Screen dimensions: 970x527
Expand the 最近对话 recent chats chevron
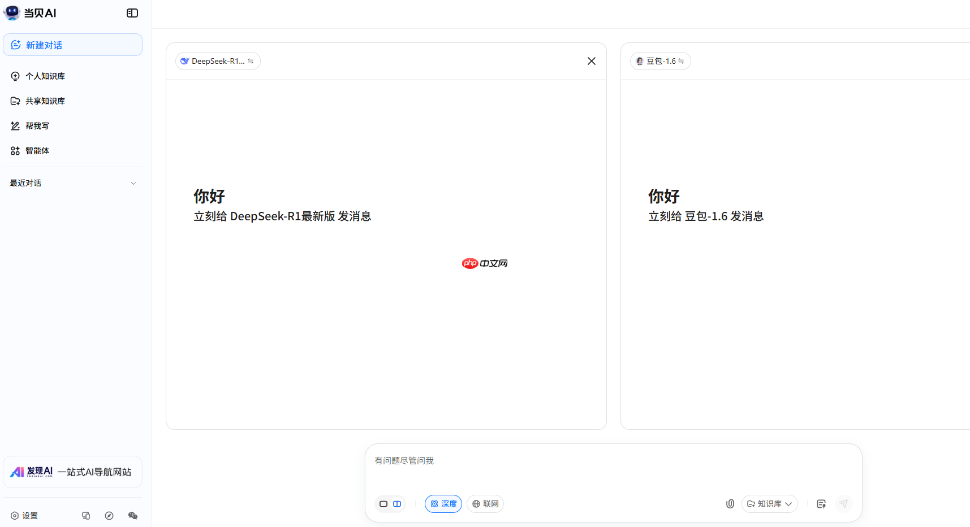[133, 183]
